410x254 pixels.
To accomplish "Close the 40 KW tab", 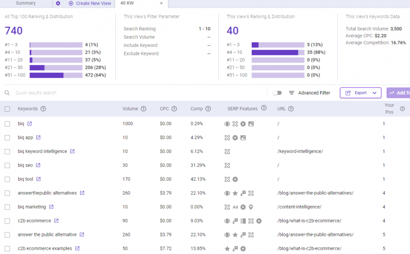I will (x=161, y=3).
